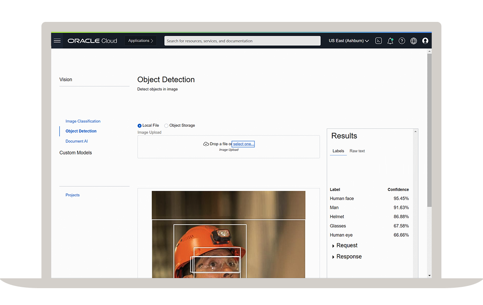Switch to the Labels tab
Viewport: 483px width, 305px height.
[338, 151]
